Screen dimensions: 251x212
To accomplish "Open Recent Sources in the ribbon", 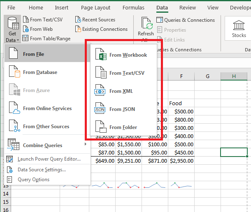I will 95,19.
